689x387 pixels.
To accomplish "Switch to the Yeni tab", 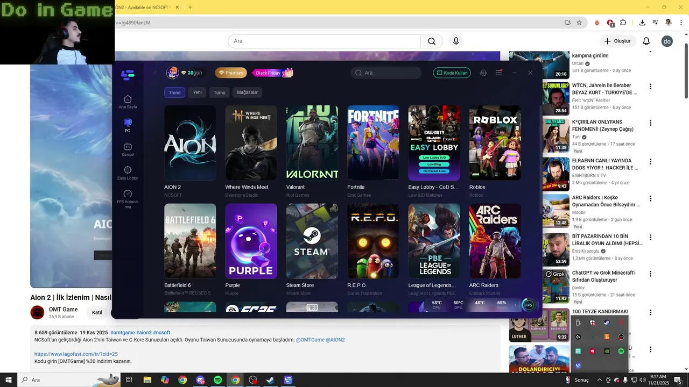I will click(x=198, y=92).
